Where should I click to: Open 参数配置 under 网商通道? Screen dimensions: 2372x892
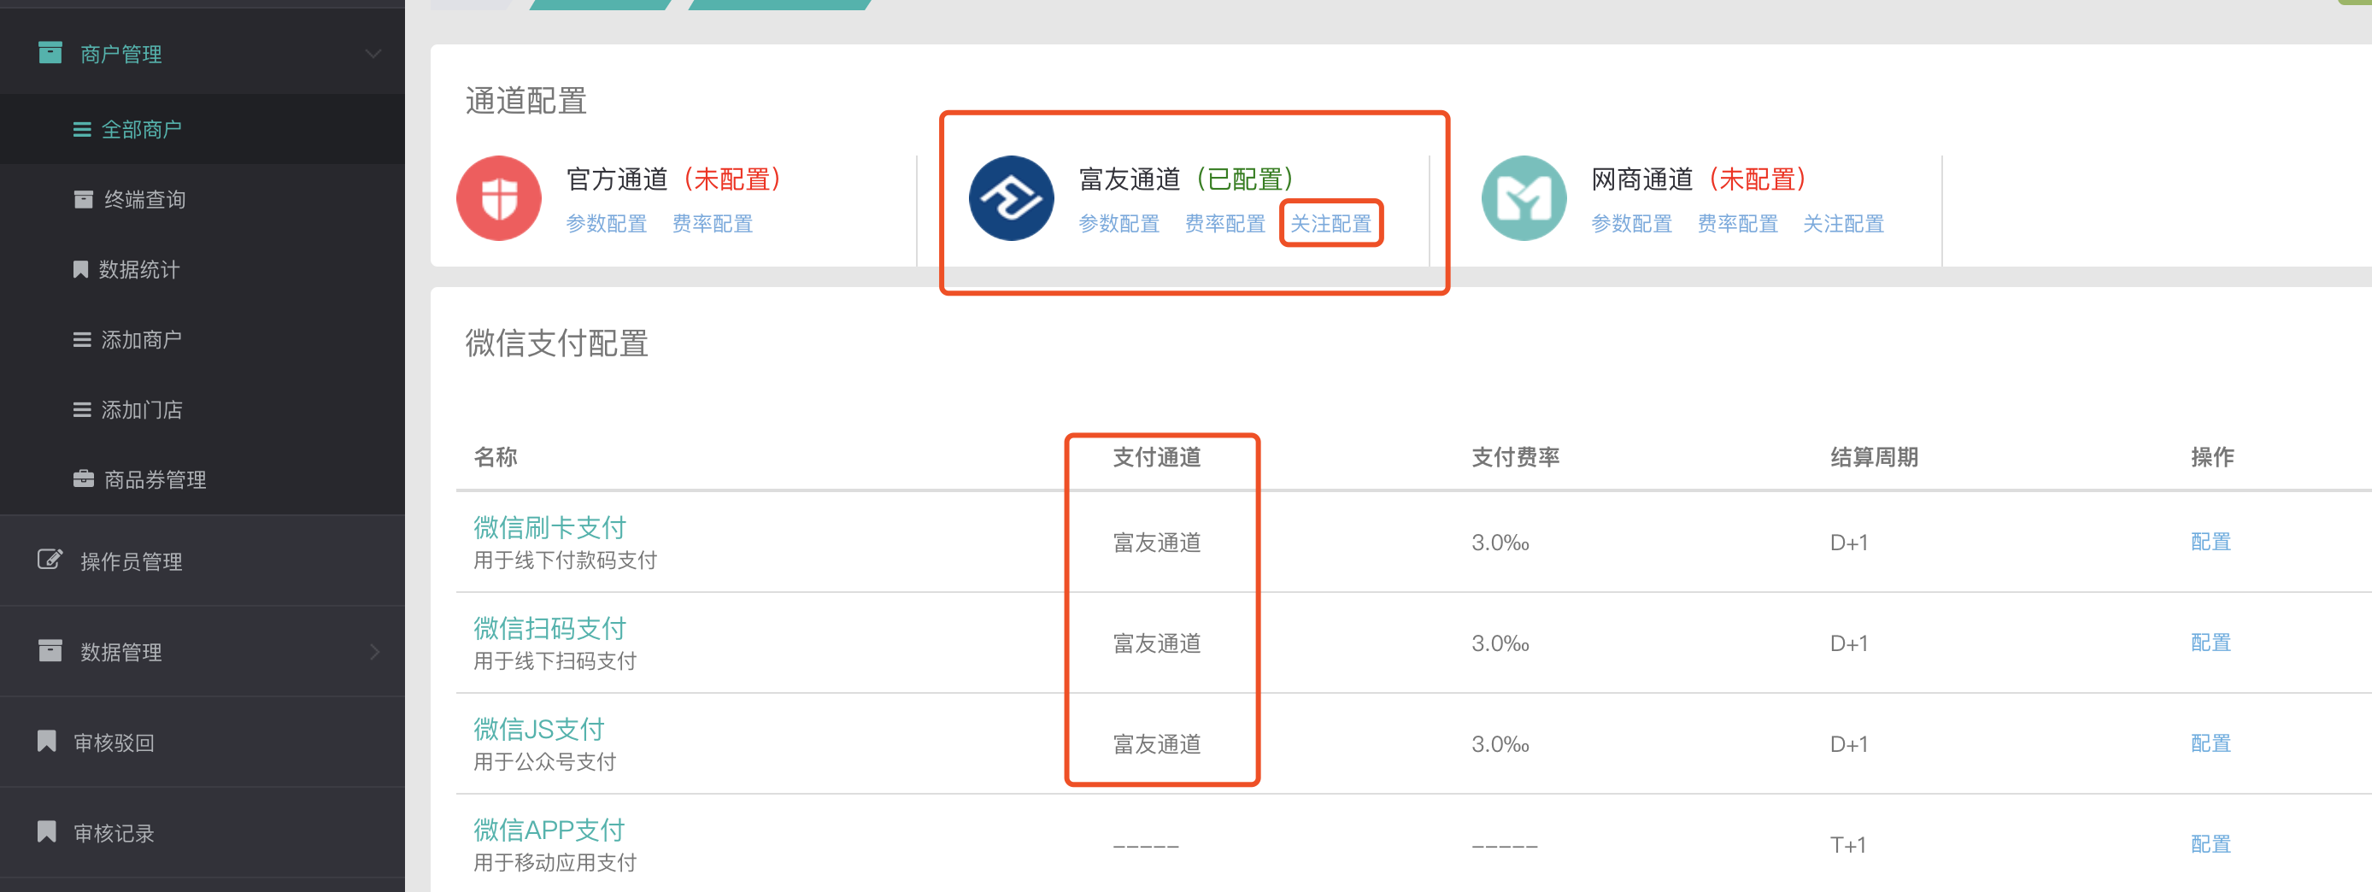coord(1632,224)
